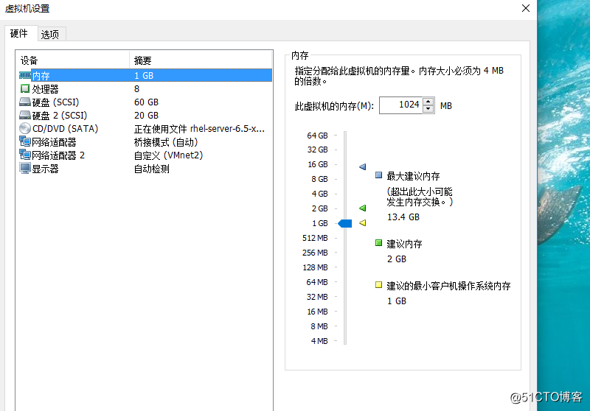Select the CD/DVD (SATA) row label
This screenshot has height=411, width=590.
pos(65,129)
